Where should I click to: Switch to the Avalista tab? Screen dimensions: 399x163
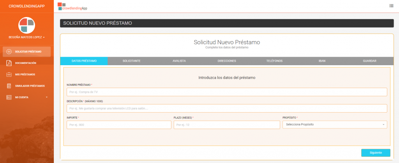tap(179, 61)
